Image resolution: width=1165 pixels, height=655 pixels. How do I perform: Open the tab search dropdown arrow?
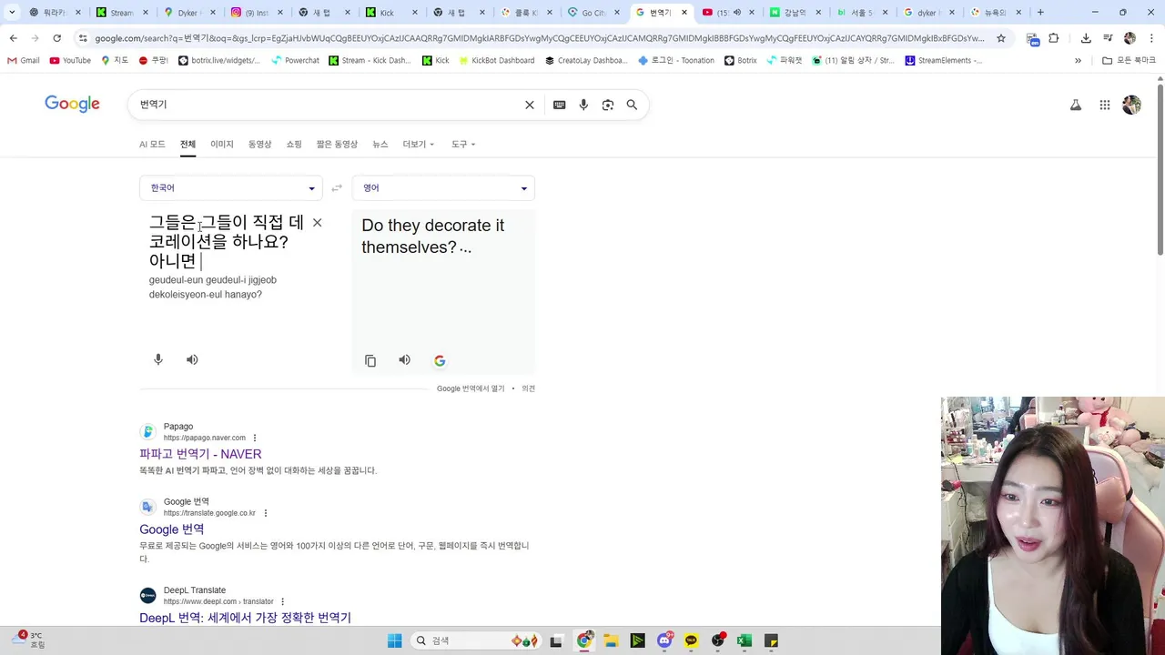click(x=13, y=13)
